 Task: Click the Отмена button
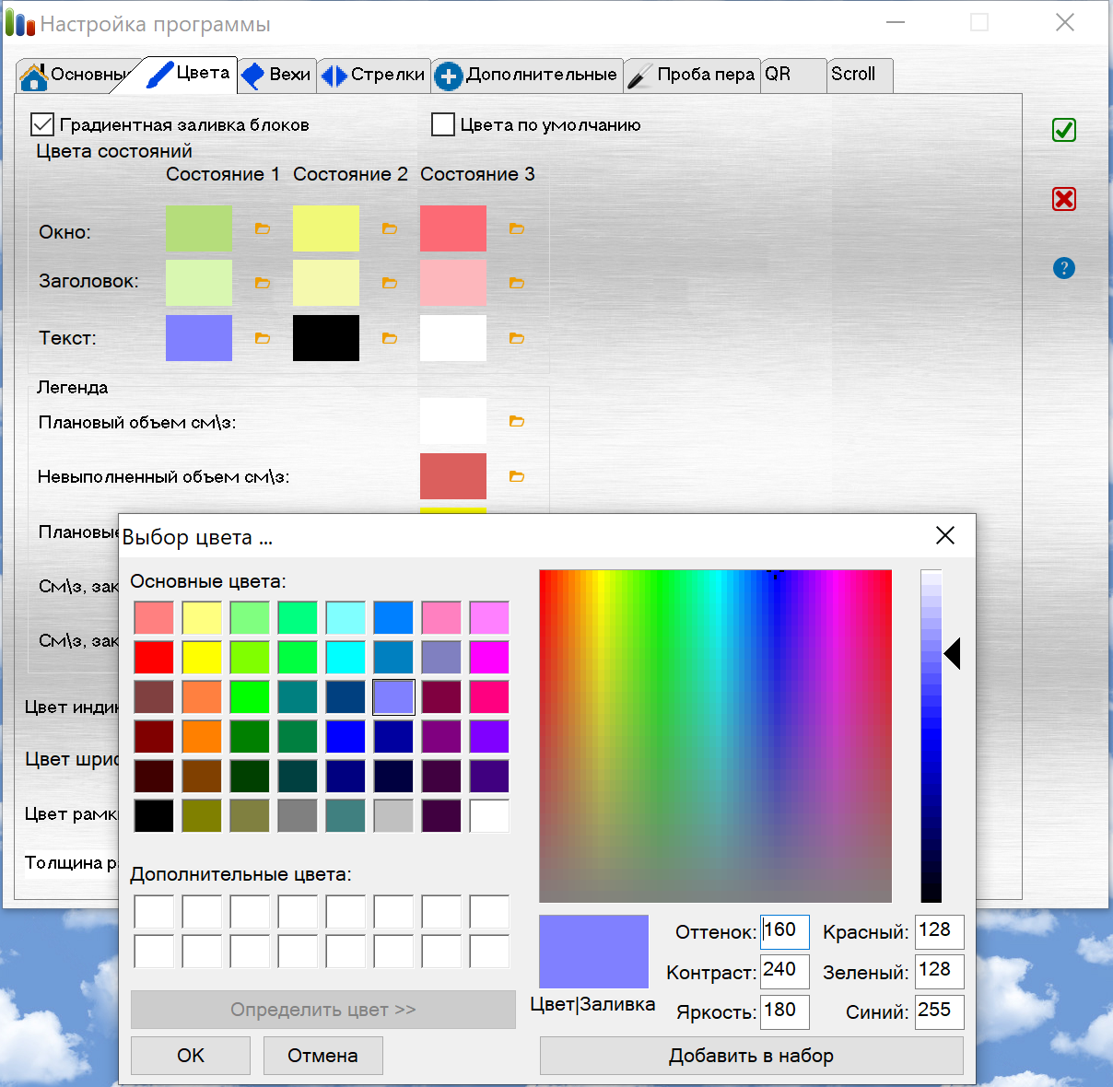click(x=322, y=1056)
